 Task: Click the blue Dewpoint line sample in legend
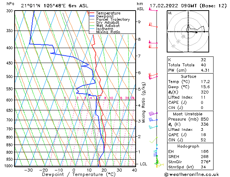tap(92, 16)
